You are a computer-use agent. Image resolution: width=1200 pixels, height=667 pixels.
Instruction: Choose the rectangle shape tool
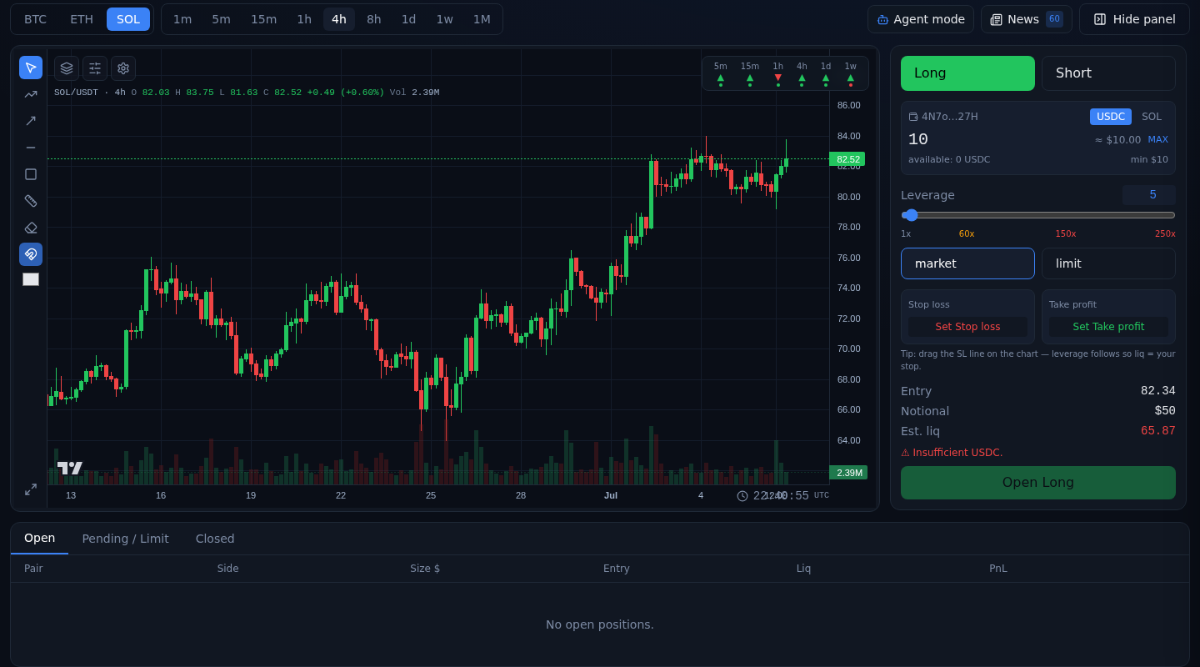pyautogui.click(x=31, y=174)
